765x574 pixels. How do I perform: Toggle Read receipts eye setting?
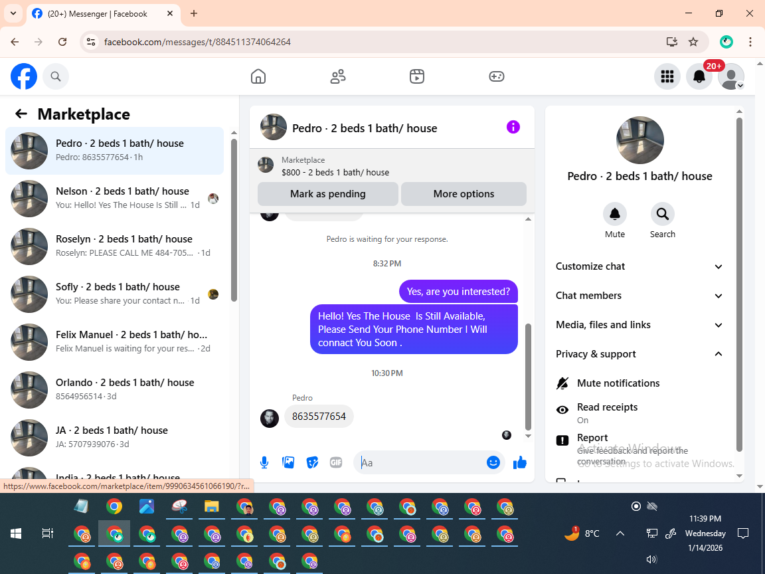click(x=639, y=413)
